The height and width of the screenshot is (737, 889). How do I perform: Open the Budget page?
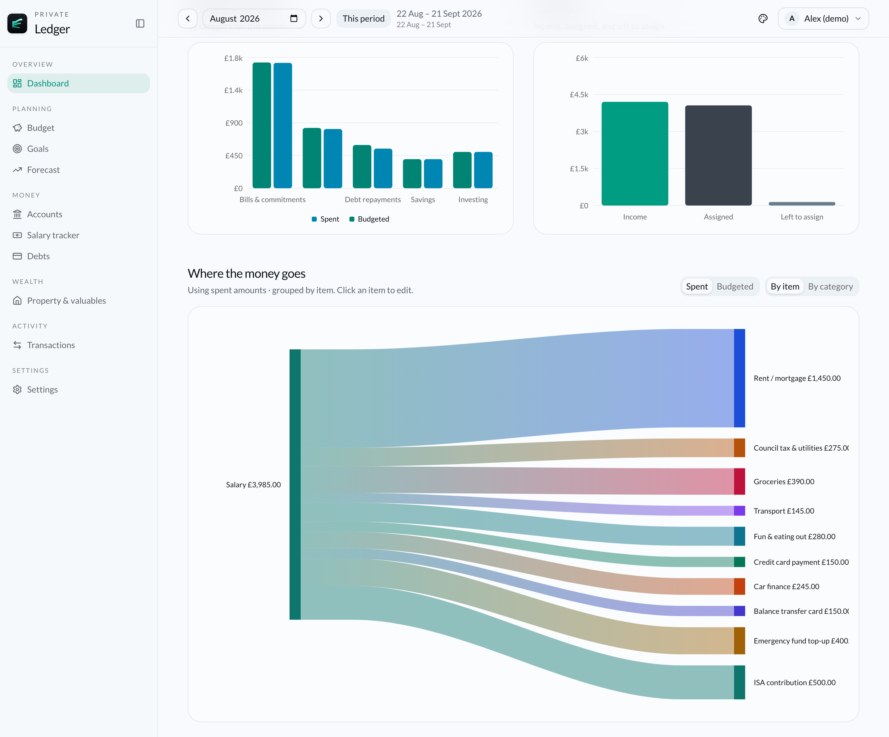click(79, 128)
